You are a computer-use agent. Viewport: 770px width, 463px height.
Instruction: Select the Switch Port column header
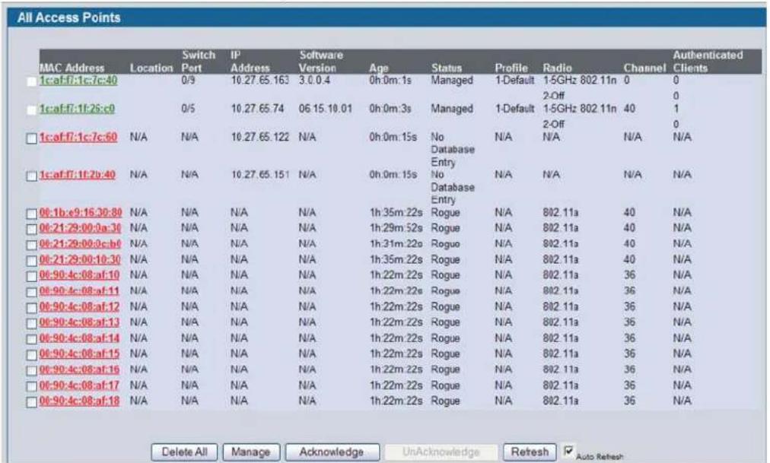[x=199, y=62]
